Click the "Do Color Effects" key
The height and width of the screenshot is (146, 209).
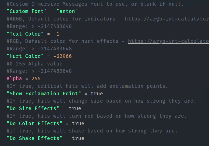(x=35, y=123)
